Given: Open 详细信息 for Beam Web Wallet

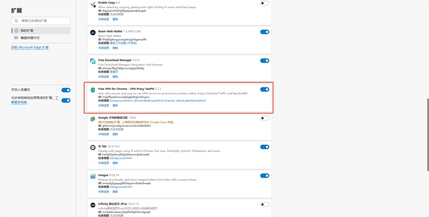Looking at the screenshot, I should [103, 48].
